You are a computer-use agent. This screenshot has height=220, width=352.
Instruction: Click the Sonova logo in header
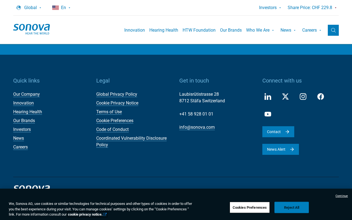click(31, 29)
